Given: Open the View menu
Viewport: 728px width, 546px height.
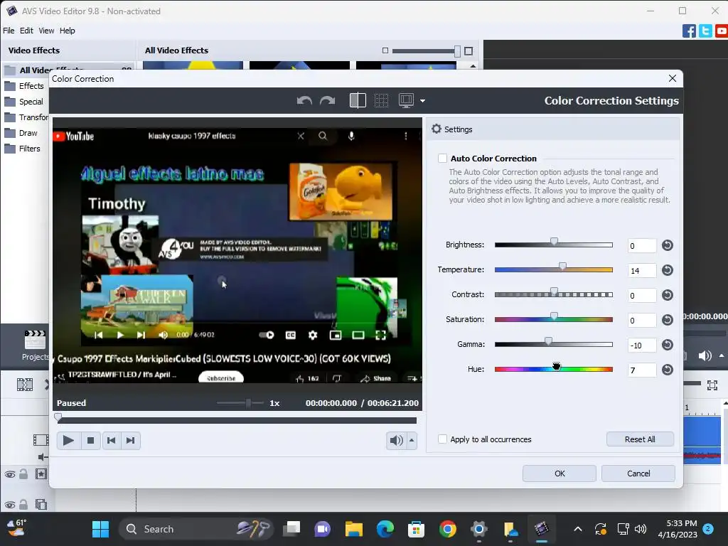Looking at the screenshot, I should click(x=46, y=31).
